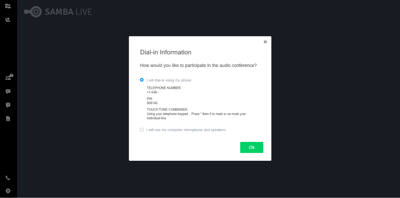Image resolution: width=400 pixels, height=198 pixels.
Task: Click 'I will use my computer microphone' label
Action: 186,130
